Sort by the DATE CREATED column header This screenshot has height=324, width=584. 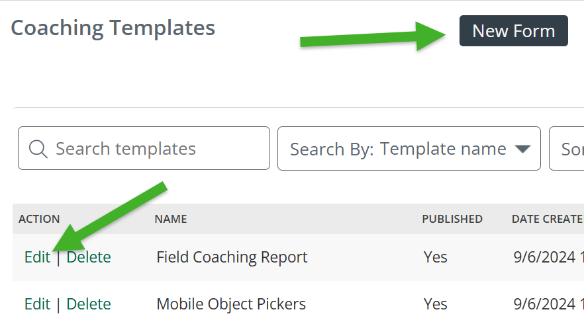[x=548, y=219]
